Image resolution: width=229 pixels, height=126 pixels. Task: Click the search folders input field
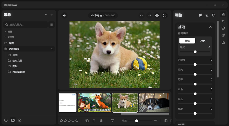click(x=25, y=25)
